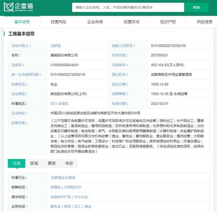Viewport: 217px width, 212px height.
Task: Select the 在业 operating status value
Action: [x=54, y=84]
